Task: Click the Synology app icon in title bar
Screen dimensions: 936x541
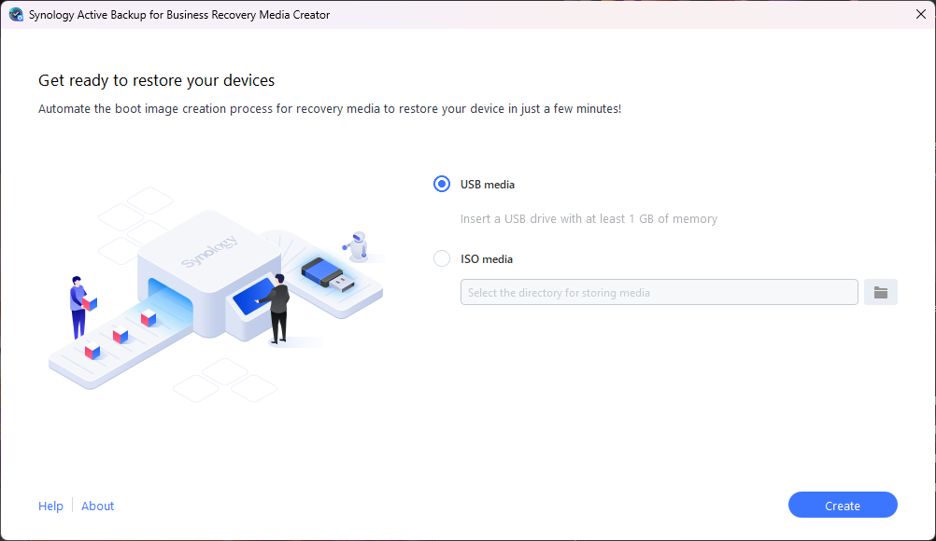Action: (x=16, y=15)
